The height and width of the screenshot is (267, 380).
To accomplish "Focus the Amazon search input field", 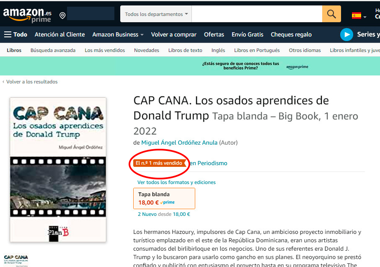I will tap(257, 14).
